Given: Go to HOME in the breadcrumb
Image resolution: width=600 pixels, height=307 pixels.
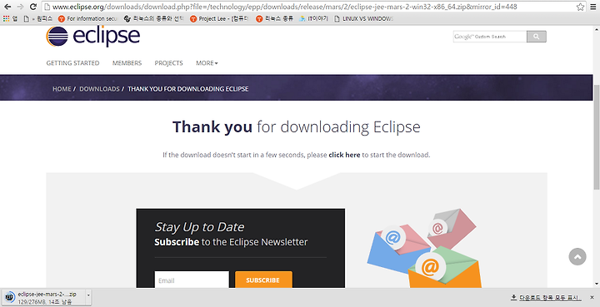Looking at the screenshot, I should pyautogui.click(x=62, y=88).
